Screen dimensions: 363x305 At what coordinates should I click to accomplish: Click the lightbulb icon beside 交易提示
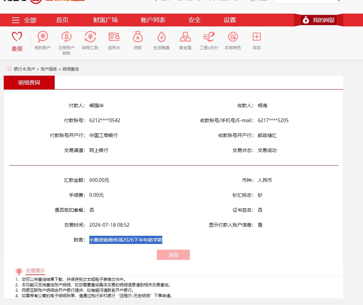click(x=19, y=271)
